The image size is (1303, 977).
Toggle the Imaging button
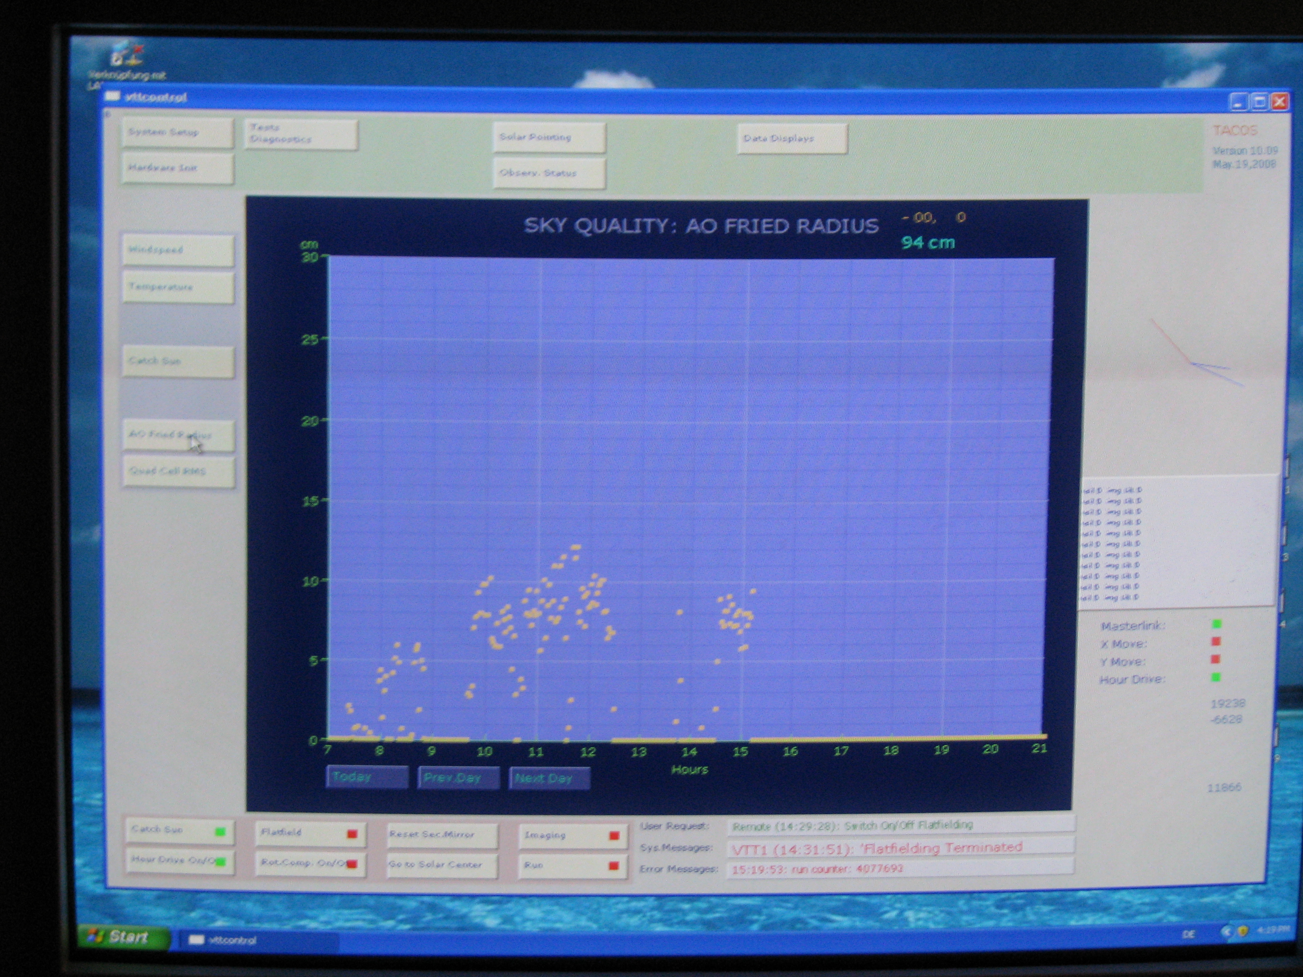[x=571, y=835]
